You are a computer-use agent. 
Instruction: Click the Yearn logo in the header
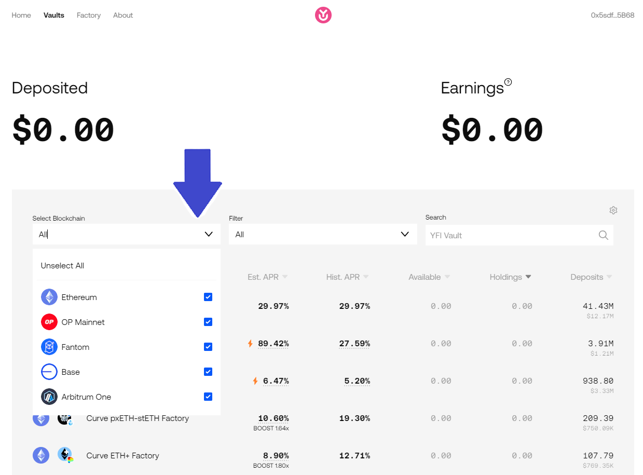point(323,16)
